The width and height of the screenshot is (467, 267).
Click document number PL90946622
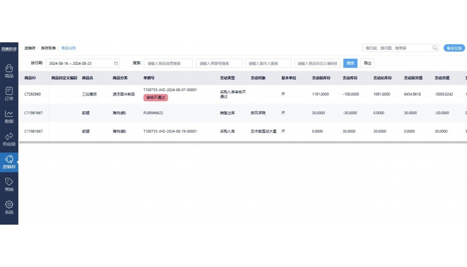[153, 113]
